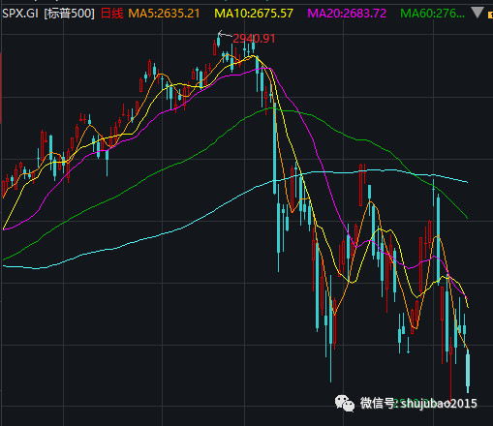Click the 2940.91 peak price annotation

[x=254, y=39]
